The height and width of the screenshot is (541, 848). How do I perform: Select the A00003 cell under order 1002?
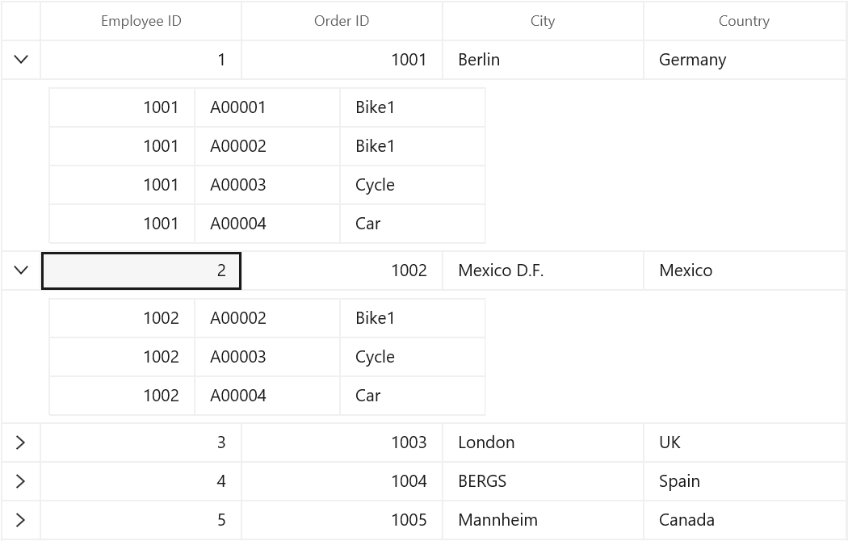(267, 357)
